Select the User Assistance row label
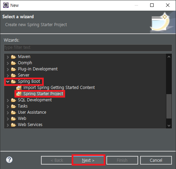Viewport: 176px width, 169px height. tap(32, 112)
